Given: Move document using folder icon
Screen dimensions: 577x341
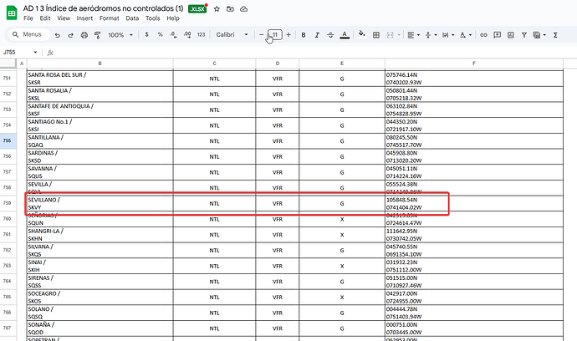Looking at the screenshot, I should [x=230, y=9].
